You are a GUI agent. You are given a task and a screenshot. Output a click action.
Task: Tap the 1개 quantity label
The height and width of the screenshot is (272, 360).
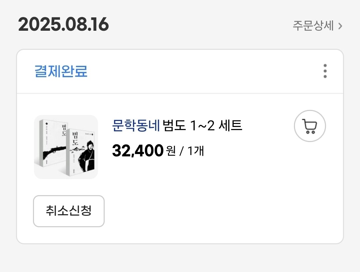(196, 151)
